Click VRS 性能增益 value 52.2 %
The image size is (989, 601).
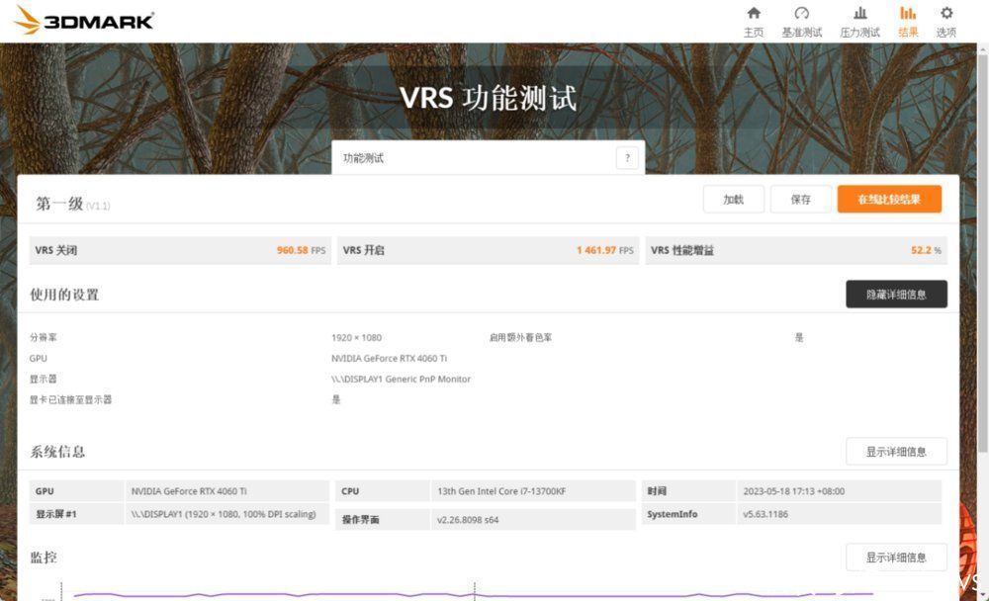tap(926, 250)
